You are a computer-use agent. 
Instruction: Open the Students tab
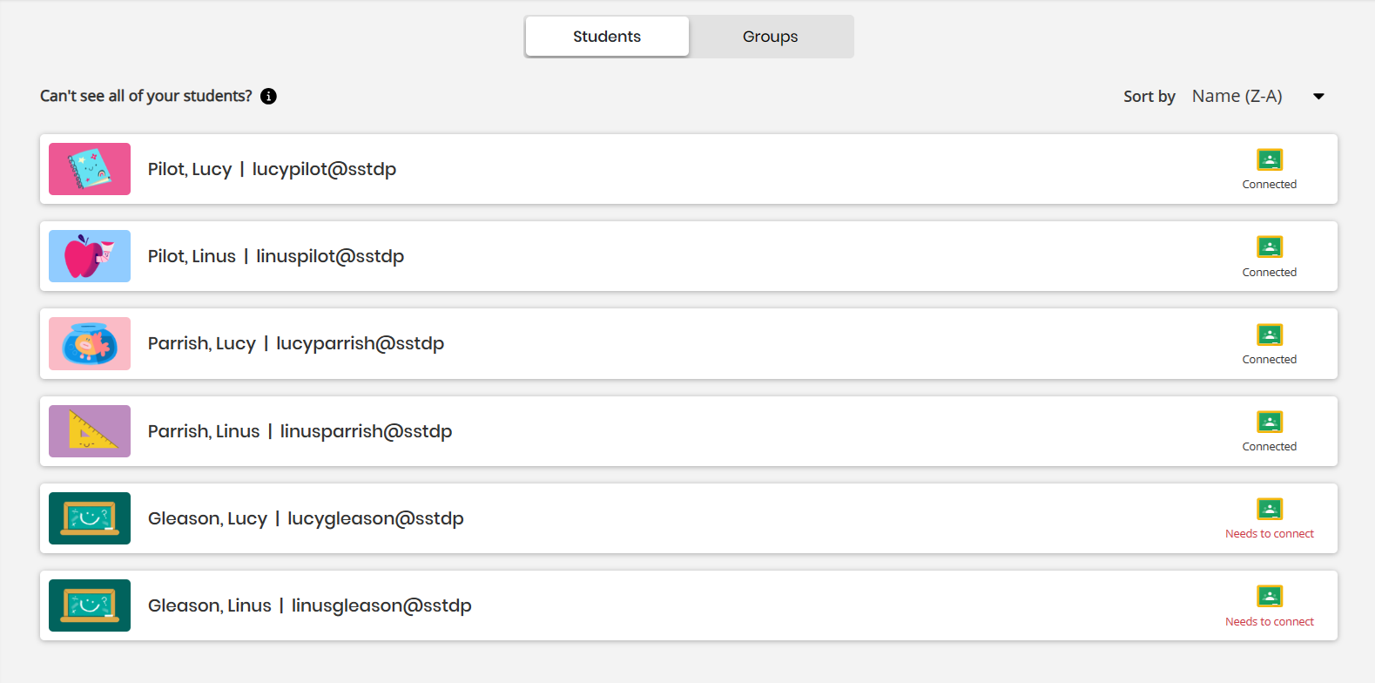(607, 37)
